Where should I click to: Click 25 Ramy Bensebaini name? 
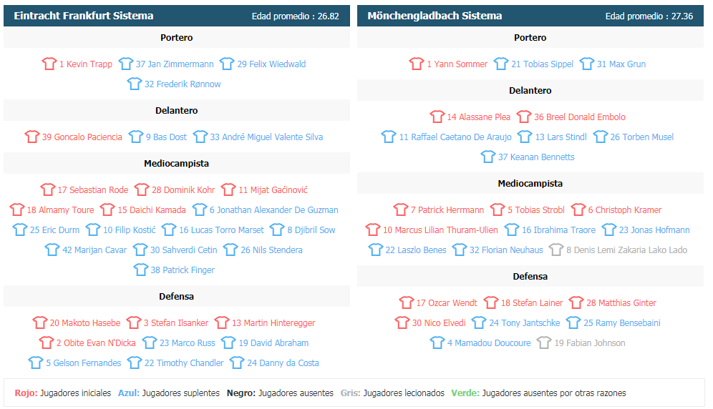(621, 322)
